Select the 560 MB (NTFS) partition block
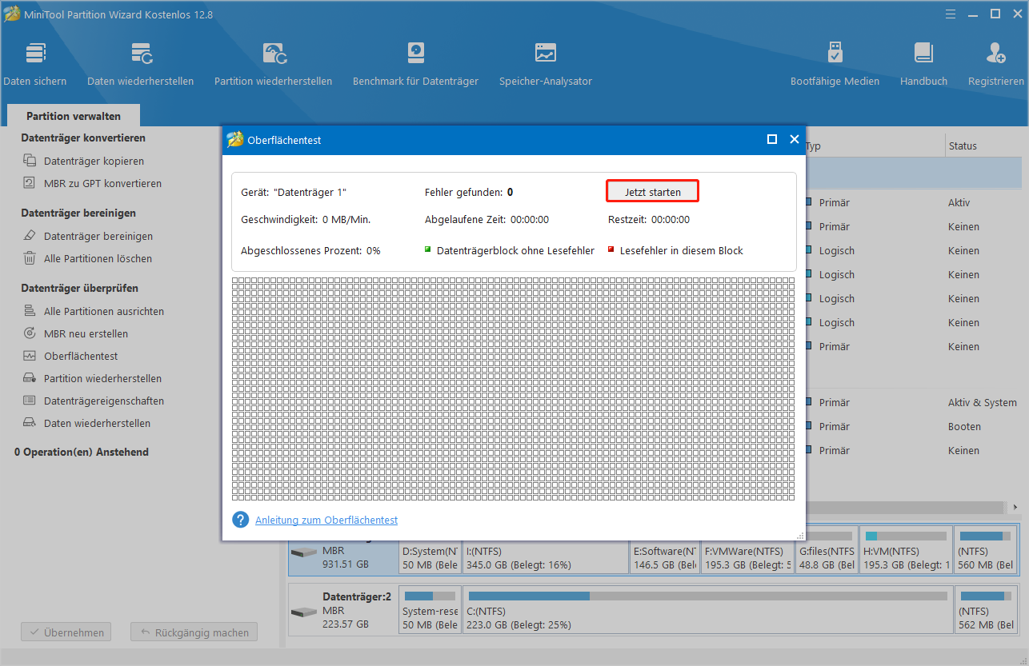 pos(987,548)
